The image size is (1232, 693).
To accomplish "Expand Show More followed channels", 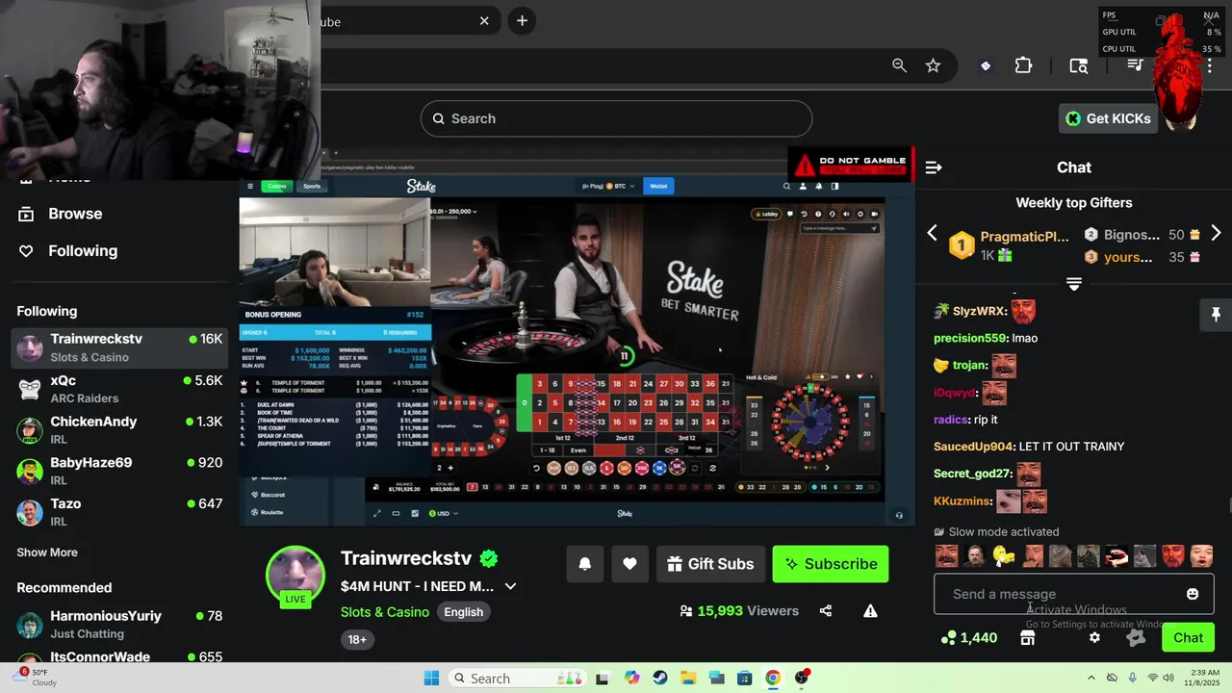I will (x=47, y=552).
